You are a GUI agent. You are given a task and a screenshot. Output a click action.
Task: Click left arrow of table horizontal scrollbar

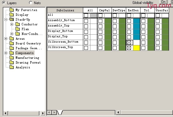click(118, 113)
